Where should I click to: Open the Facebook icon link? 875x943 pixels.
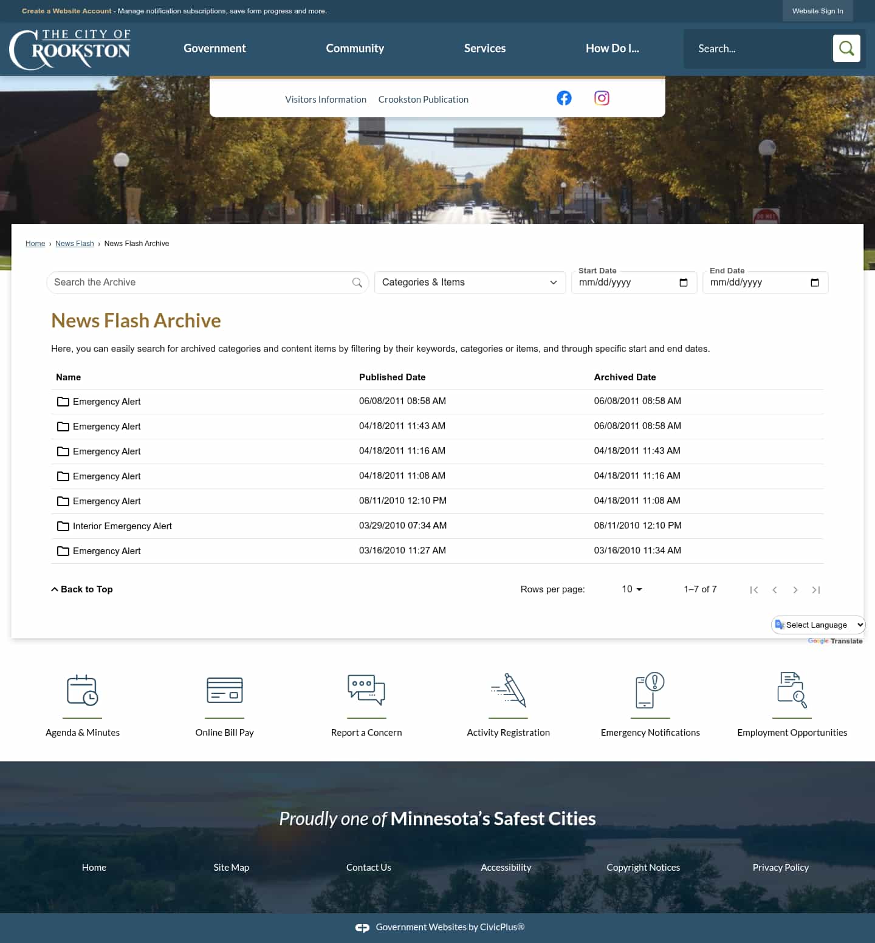[564, 98]
